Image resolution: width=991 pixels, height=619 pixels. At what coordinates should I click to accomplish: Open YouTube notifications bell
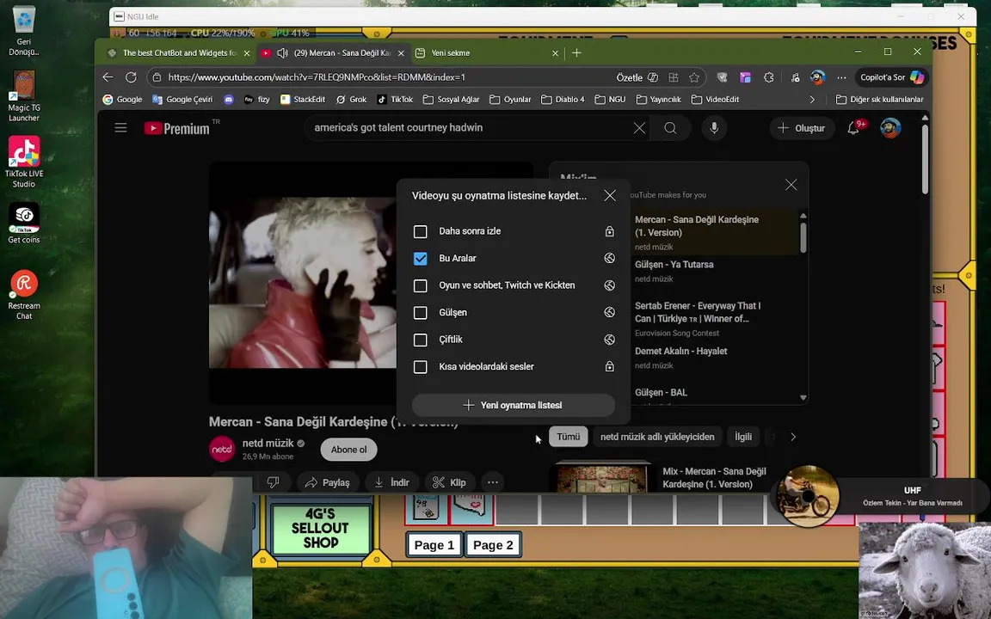pyautogui.click(x=853, y=128)
